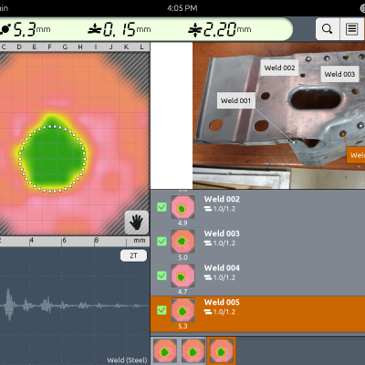This screenshot has height=365, width=365.
Task: Click the nugget diameter 5.3mm indicator
Action: [x=26, y=29]
